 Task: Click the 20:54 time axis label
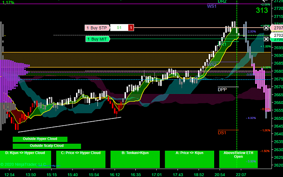point(220,175)
